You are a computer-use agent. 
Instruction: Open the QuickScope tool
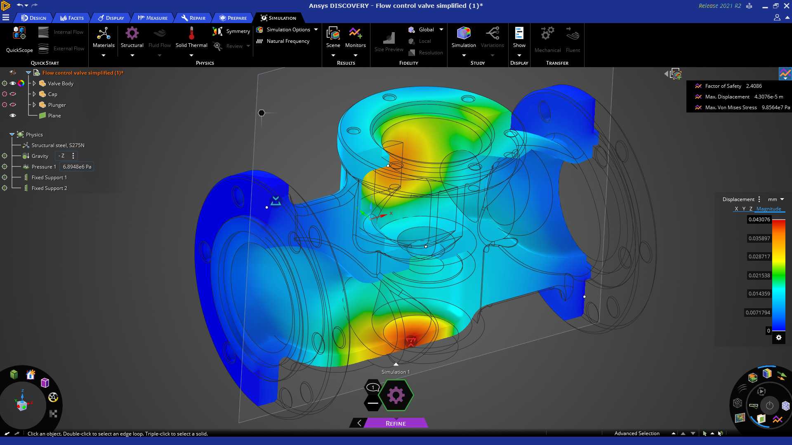[x=19, y=40]
